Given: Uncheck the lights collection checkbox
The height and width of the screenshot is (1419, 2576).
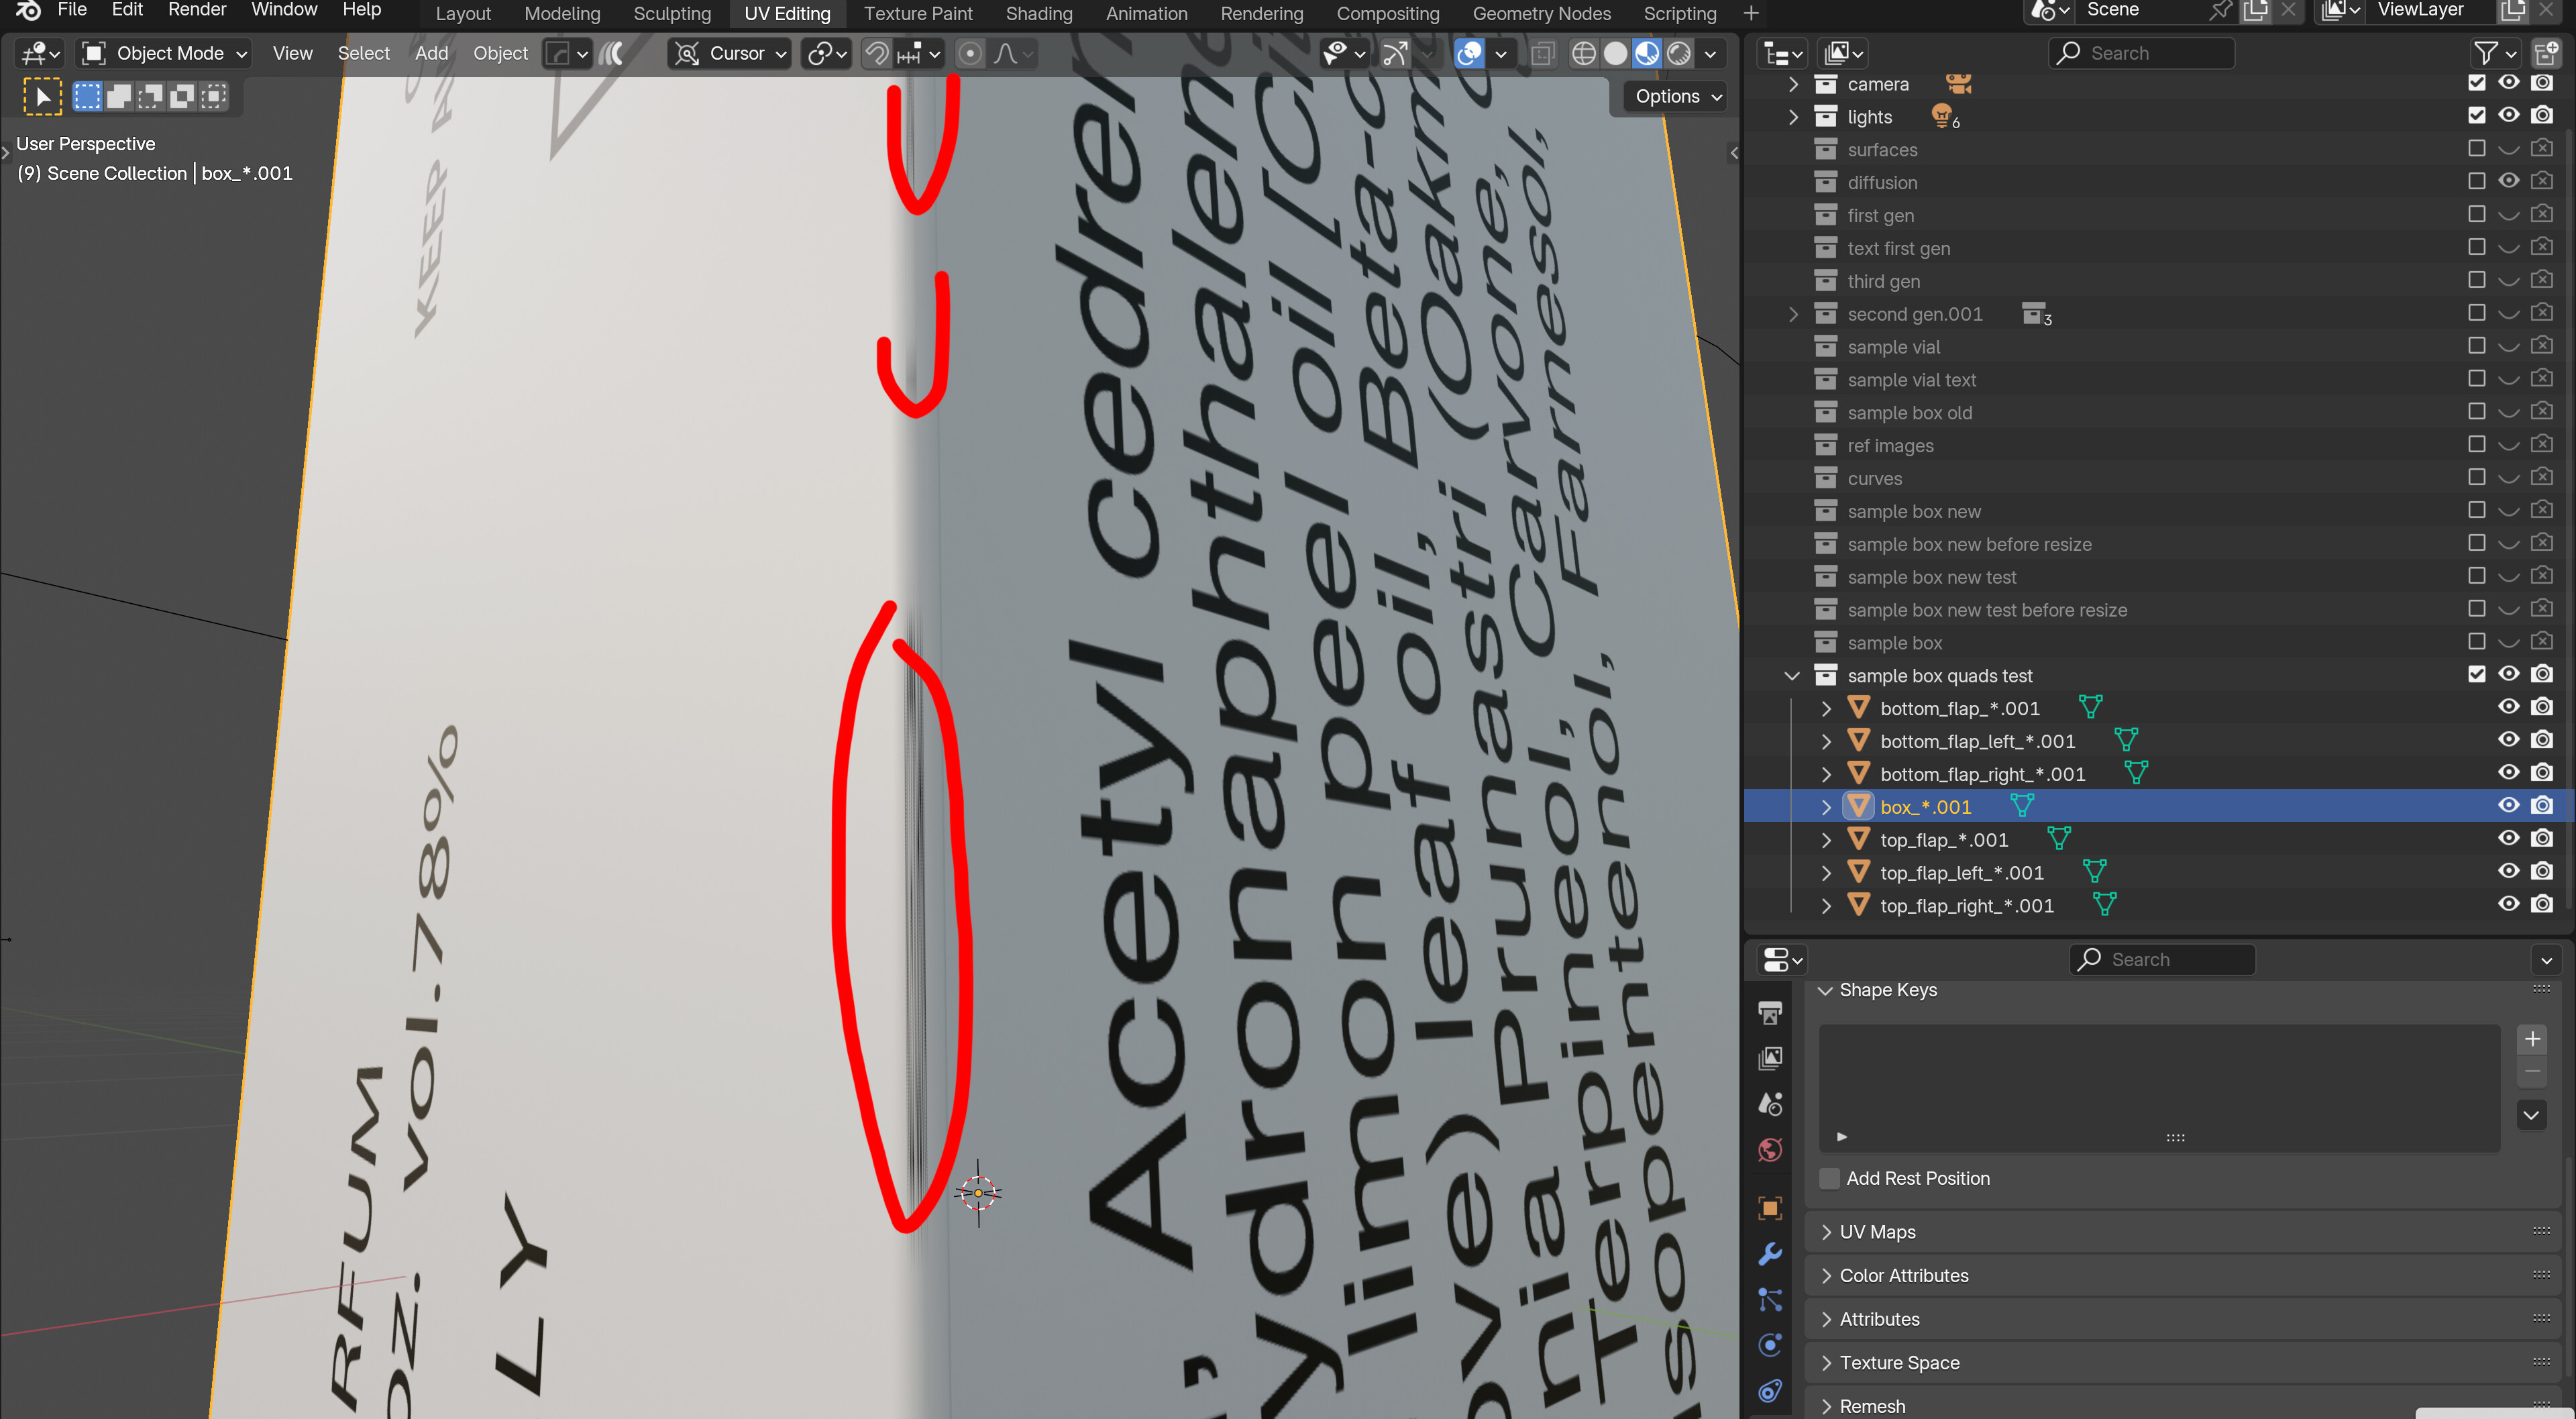Looking at the screenshot, I should coord(2476,116).
